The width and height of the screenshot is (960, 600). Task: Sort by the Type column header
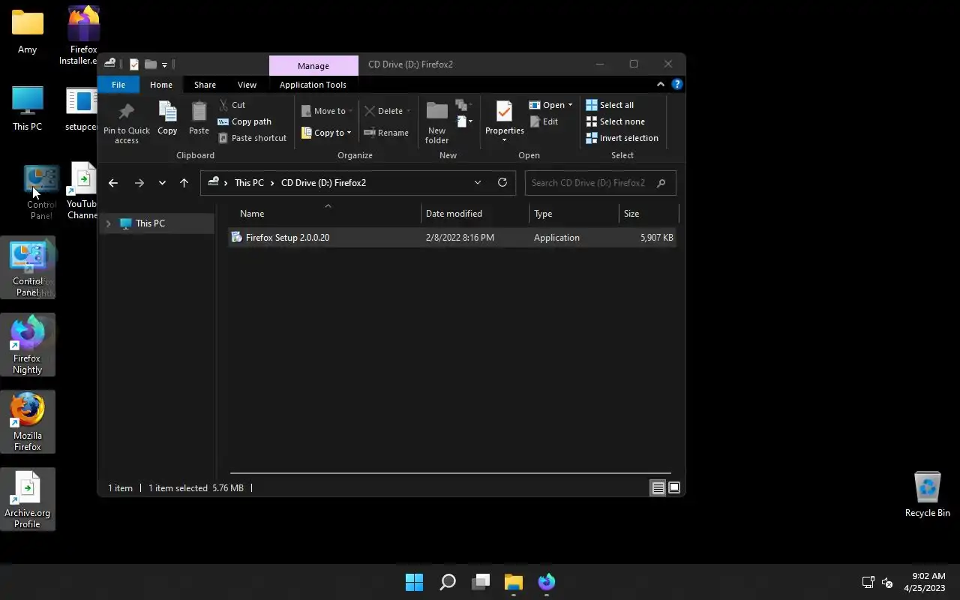tap(574, 214)
